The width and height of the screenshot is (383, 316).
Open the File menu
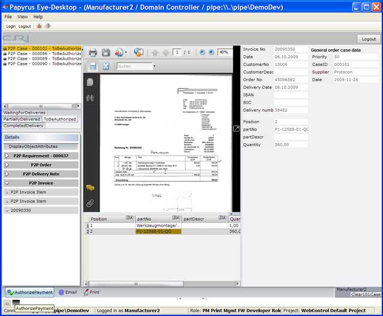coord(8,17)
